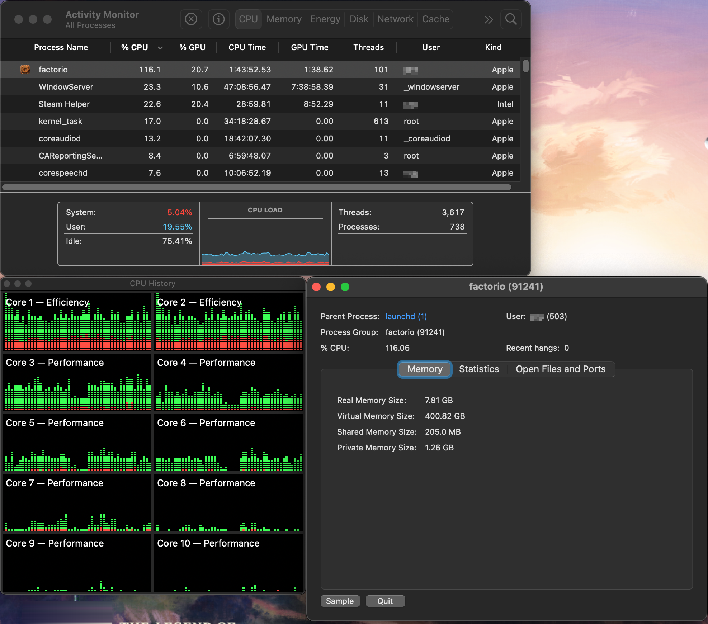Click the Processes 738 value
This screenshot has height=624, width=708.
[x=457, y=227]
